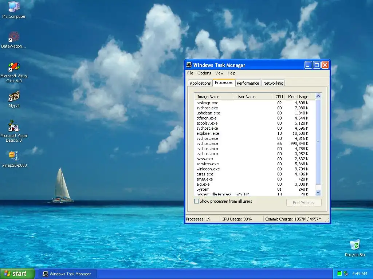Click the CPU Usage: 83% status text
Viewport: 373px width, 279px height.
[236, 219]
